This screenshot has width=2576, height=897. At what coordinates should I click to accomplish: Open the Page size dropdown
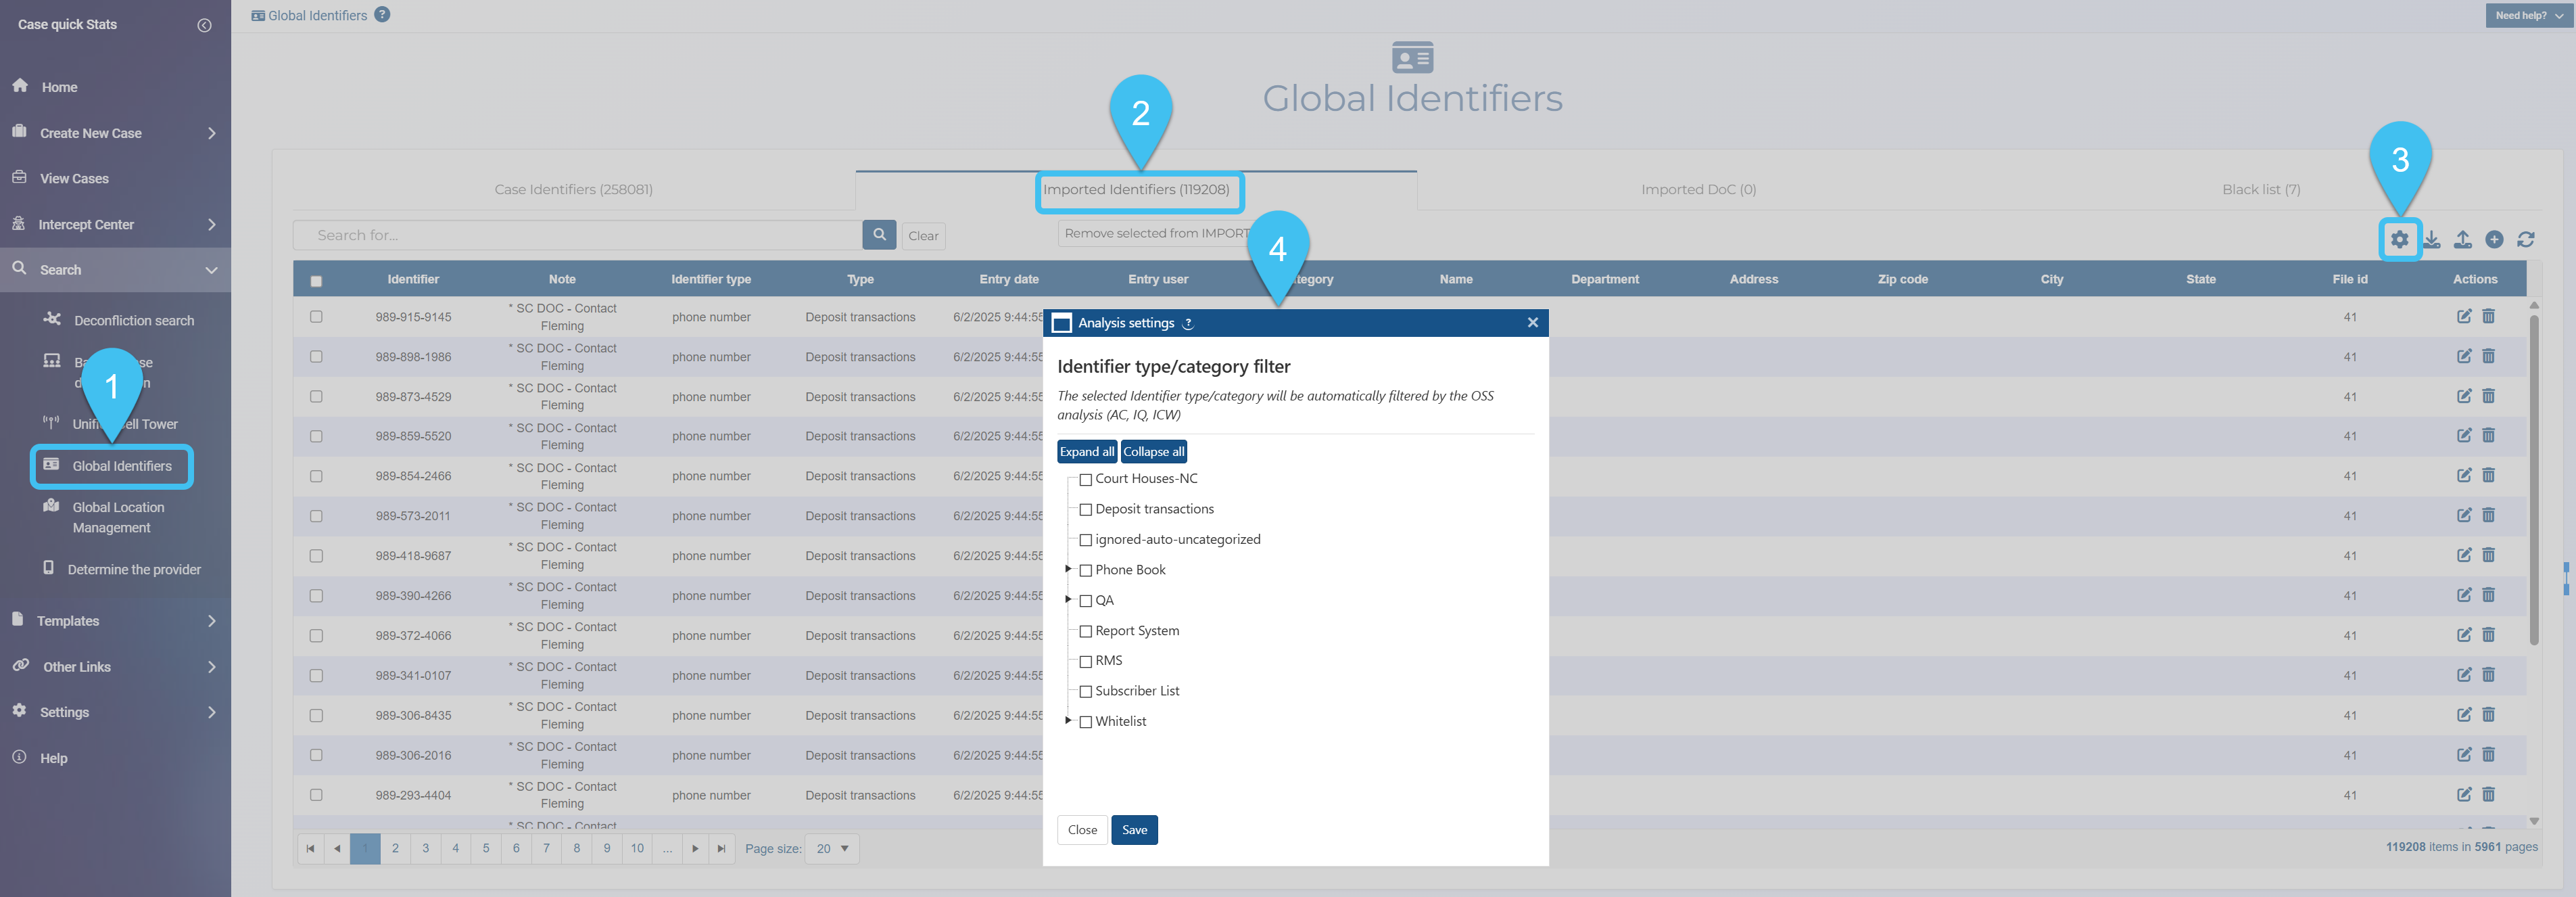coord(832,848)
